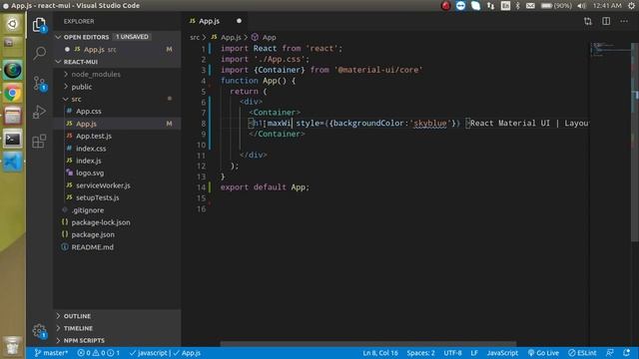
Task: Change indentation via Spaces: 2
Action: pos(420,353)
